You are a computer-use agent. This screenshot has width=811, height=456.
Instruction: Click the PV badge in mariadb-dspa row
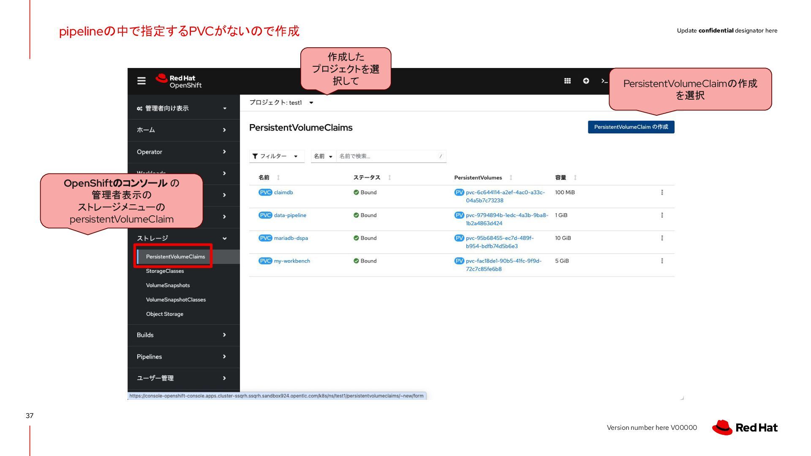tap(459, 238)
